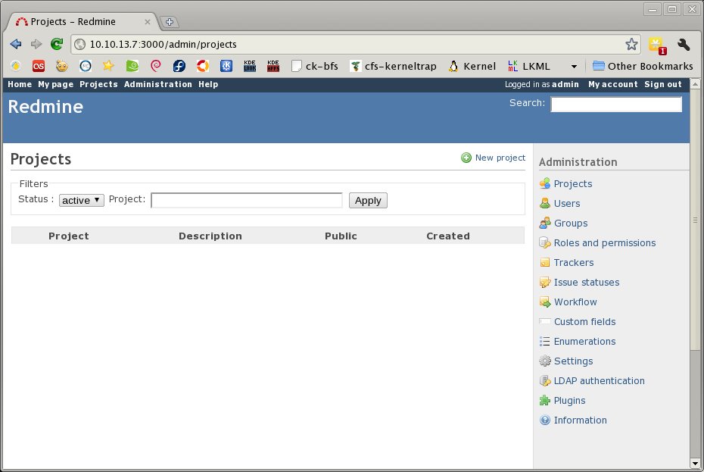Open the KDE Look bookmark
The height and width of the screenshot is (472, 704).
pos(250,66)
